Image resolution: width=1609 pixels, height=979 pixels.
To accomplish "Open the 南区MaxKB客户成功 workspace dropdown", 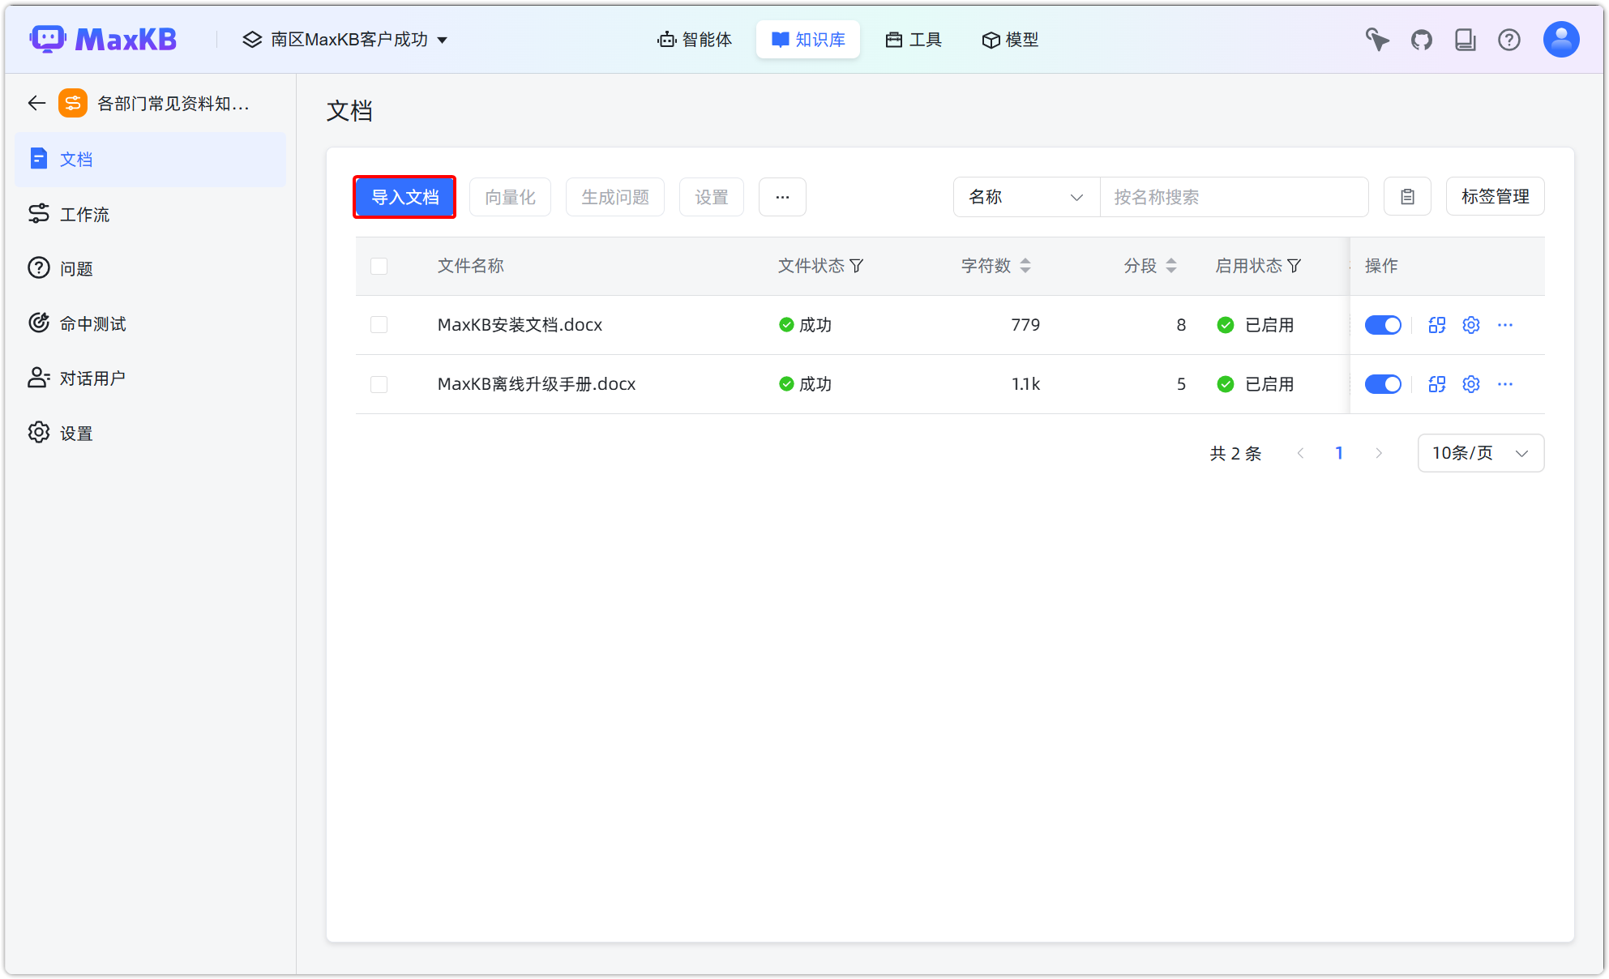I will [x=347, y=39].
